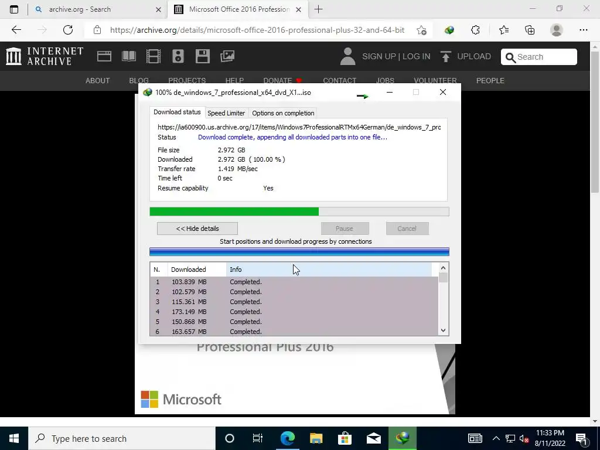The width and height of the screenshot is (600, 450).
Task: Click the Internet Archive Search field
Action: 539,57
